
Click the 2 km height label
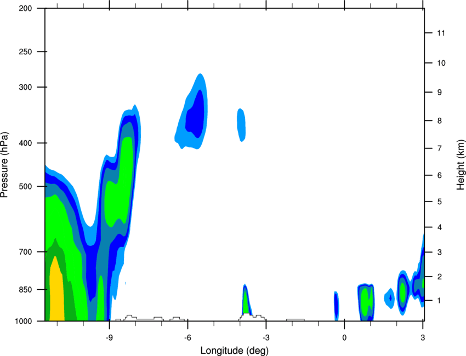coord(440,277)
